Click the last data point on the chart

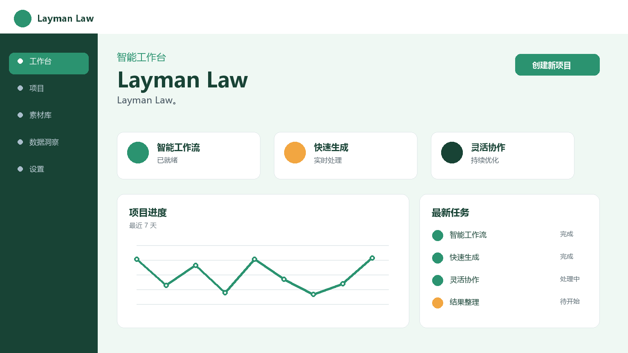pyautogui.click(x=372, y=258)
